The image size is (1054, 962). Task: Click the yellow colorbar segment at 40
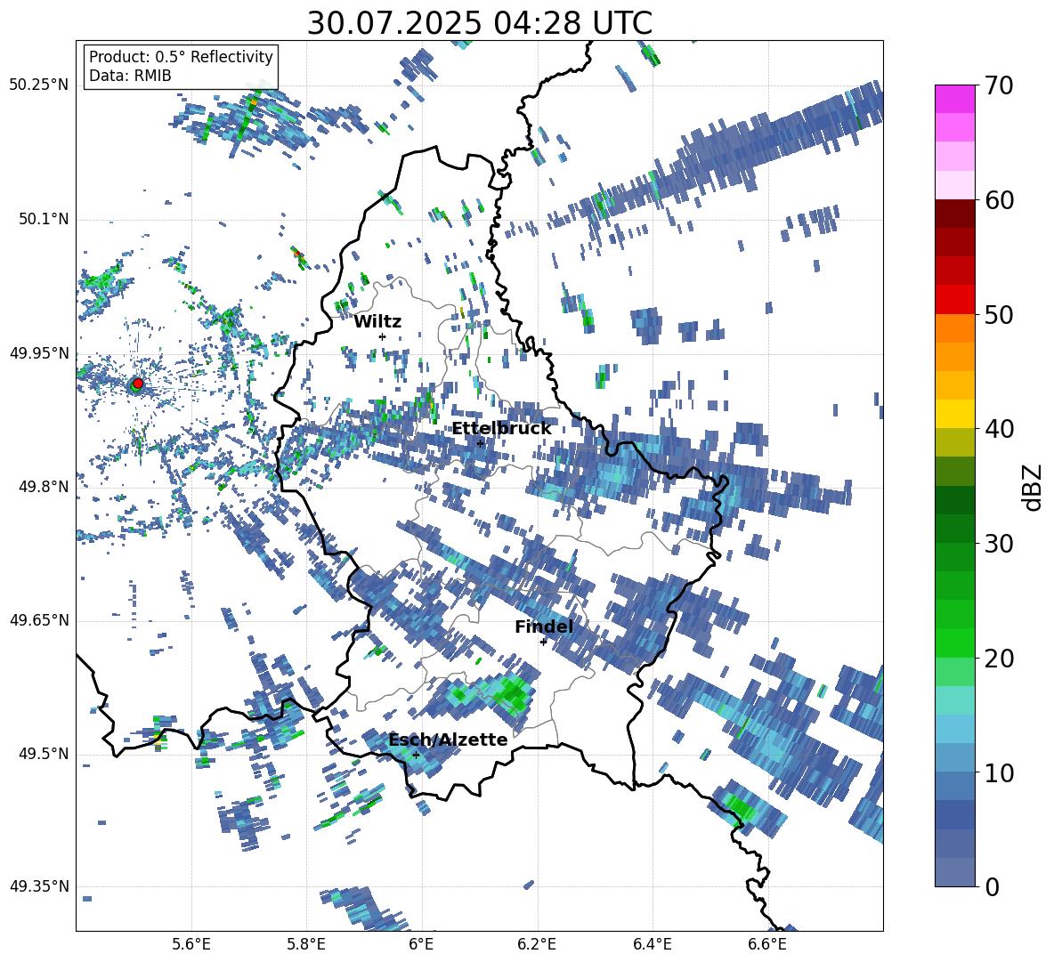pos(954,414)
